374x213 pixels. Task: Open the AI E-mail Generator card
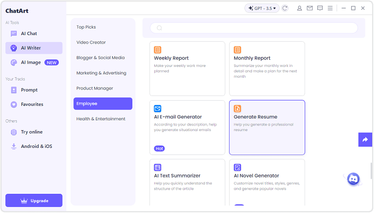187,127
